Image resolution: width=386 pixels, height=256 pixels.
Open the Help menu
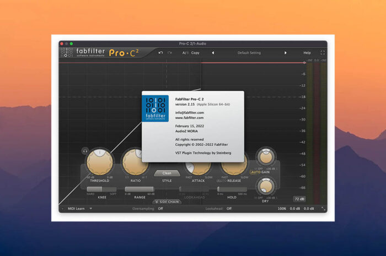coord(307,53)
